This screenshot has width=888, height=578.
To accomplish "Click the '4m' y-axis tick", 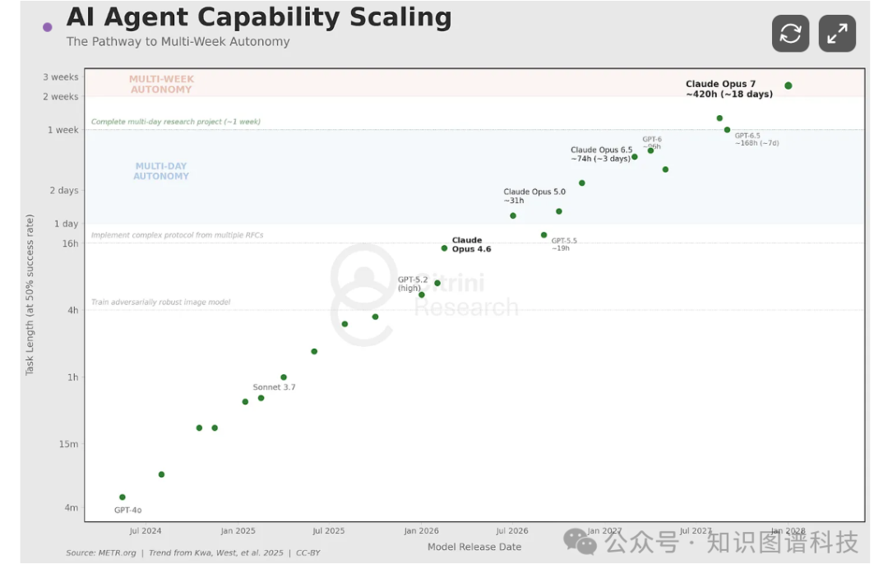I will click(x=72, y=508).
